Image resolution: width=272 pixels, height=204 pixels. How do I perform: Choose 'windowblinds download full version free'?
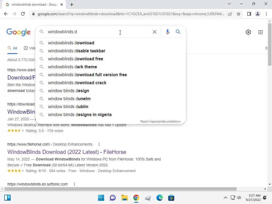110,75
